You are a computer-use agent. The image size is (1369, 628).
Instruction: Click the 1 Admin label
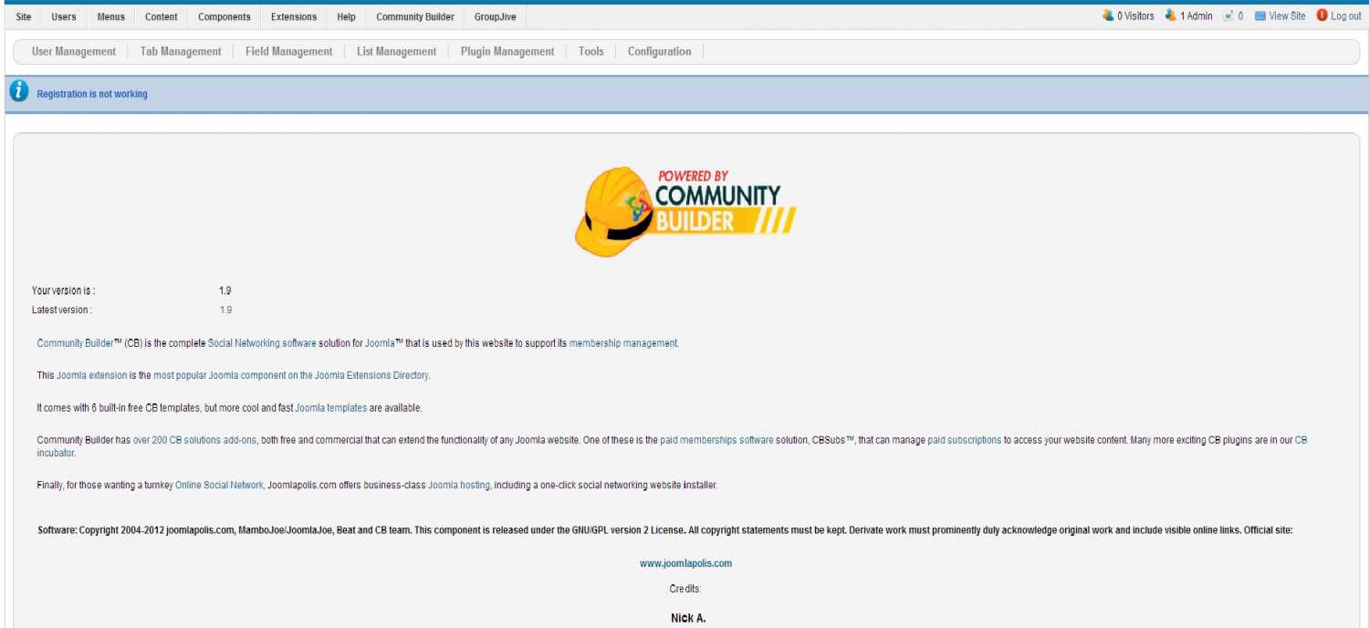(1197, 16)
